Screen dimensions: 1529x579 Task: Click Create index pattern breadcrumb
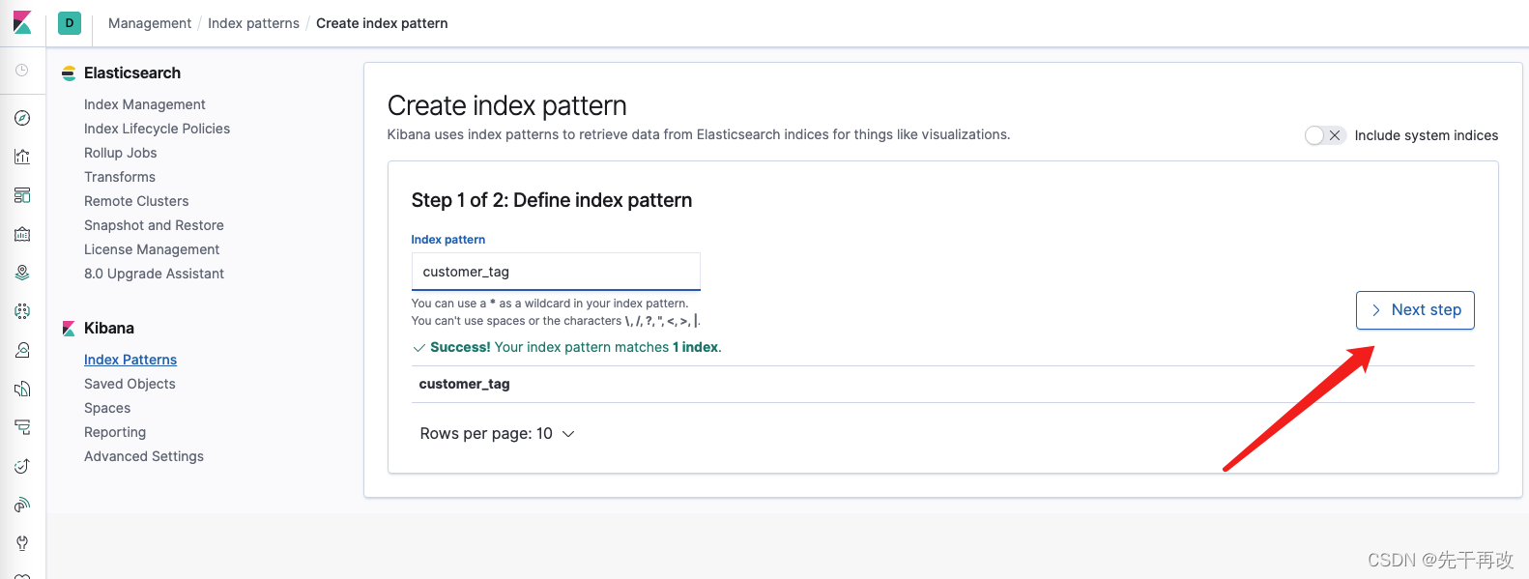click(x=382, y=23)
